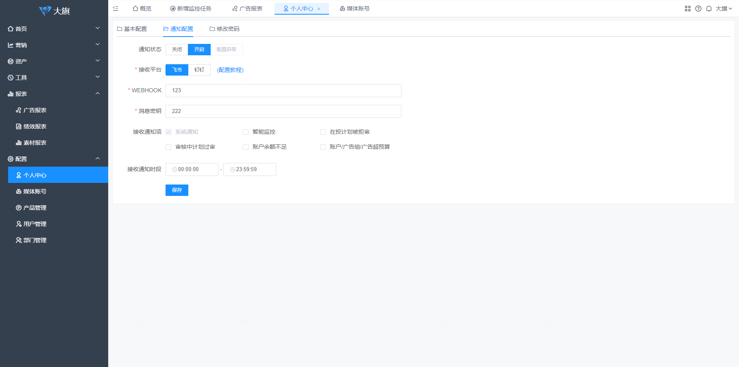Open 媒体账号 in the sidebar
Viewport: 739px width, 367px height.
point(35,191)
